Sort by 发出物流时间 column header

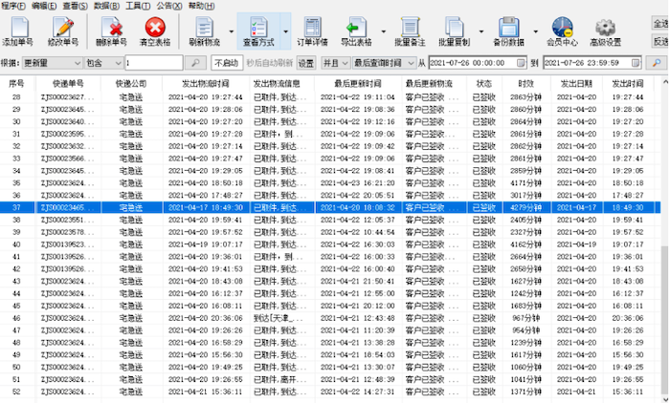tap(206, 84)
